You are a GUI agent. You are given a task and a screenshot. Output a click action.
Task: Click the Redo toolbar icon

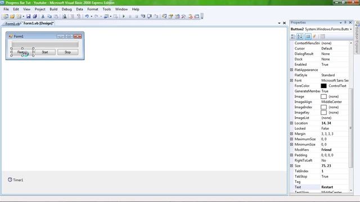click(x=96, y=16)
